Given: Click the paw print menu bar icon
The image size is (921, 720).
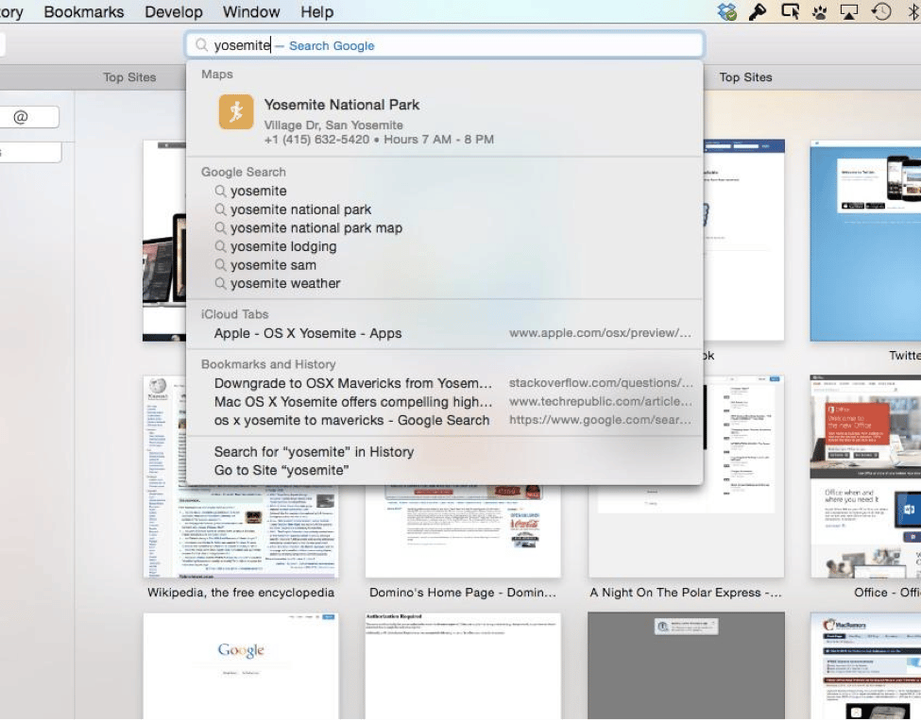Looking at the screenshot, I should pyautogui.click(x=819, y=11).
